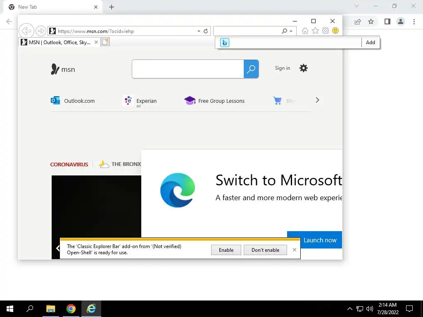Screen dimensions: 423x317
Task: Open the address bar autocomplete dropdown arrow
Action: click(199, 31)
